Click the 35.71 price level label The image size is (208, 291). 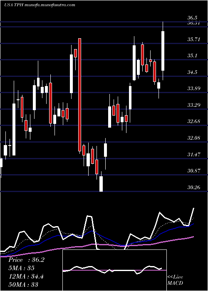(x=193, y=39)
